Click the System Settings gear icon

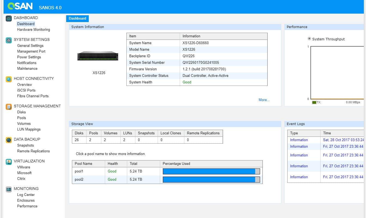(x=9, y=40)
